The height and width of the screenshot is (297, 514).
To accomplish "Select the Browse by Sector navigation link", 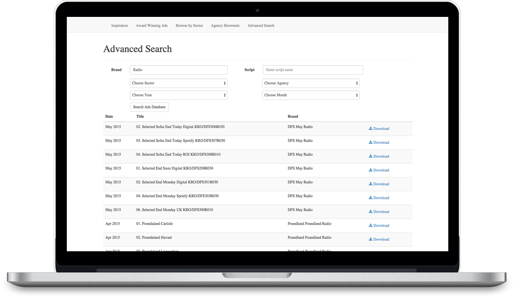I will point(189,25).
